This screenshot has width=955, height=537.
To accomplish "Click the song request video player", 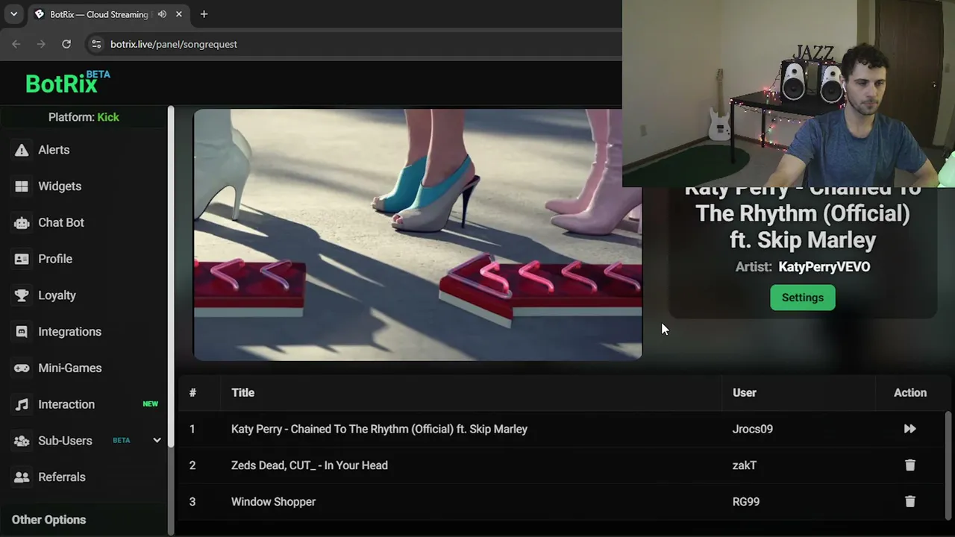I will tap(418, 235).
